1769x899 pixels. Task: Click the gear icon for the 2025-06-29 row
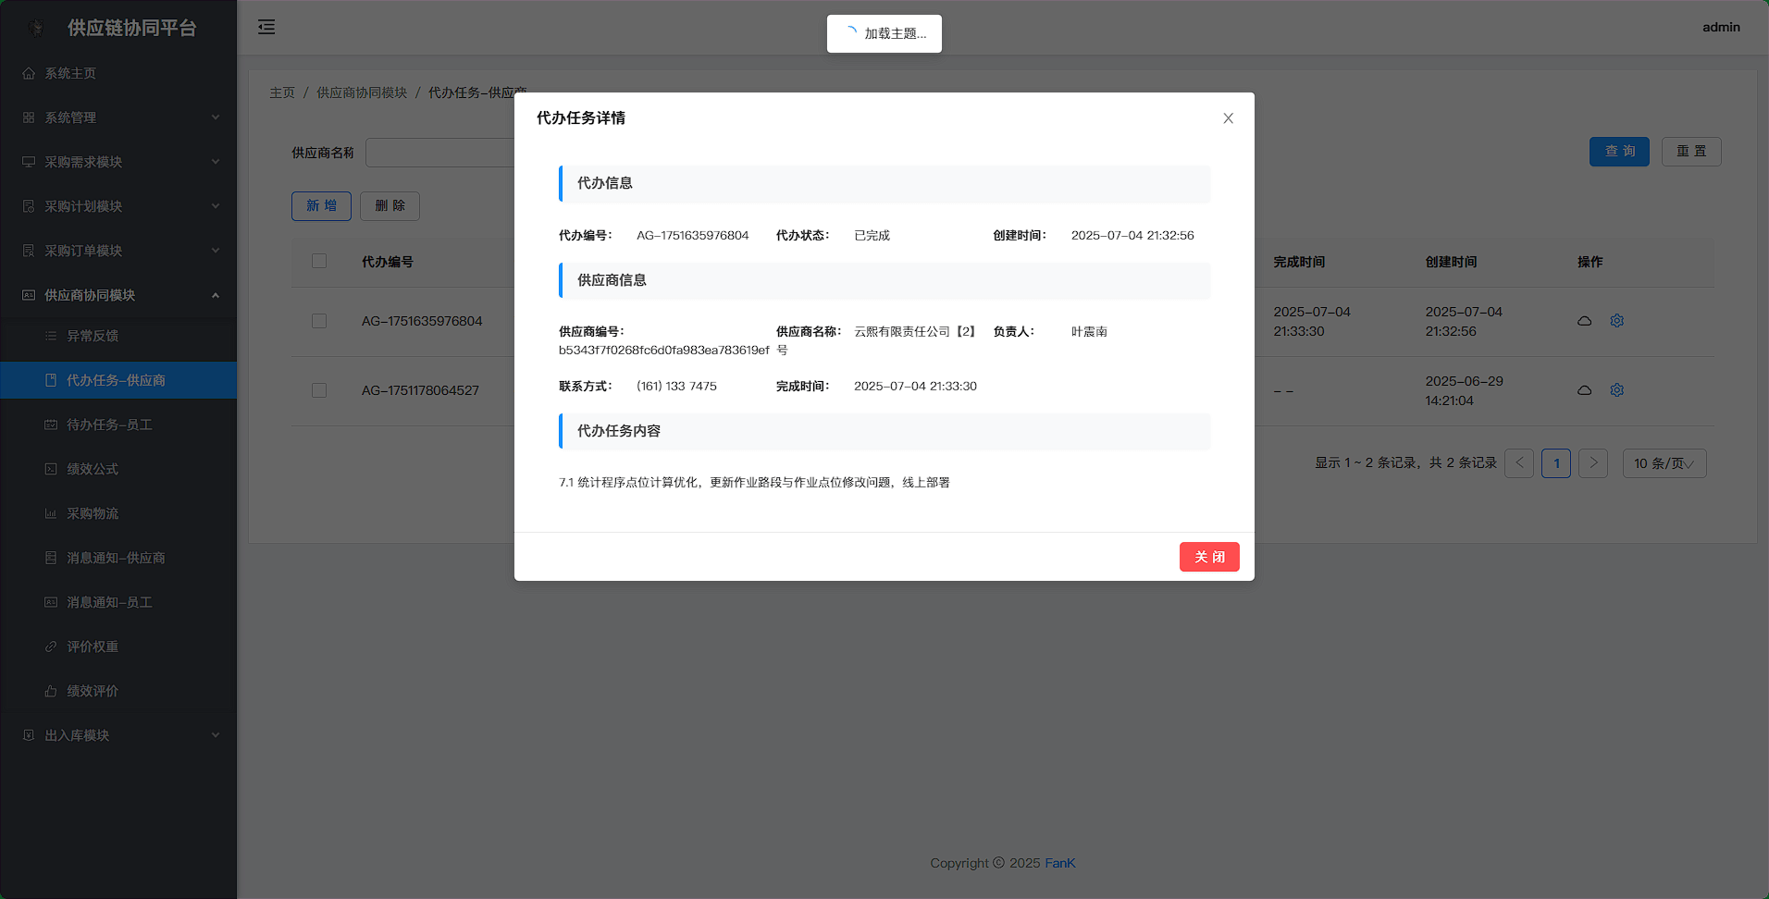point(1616,390)
